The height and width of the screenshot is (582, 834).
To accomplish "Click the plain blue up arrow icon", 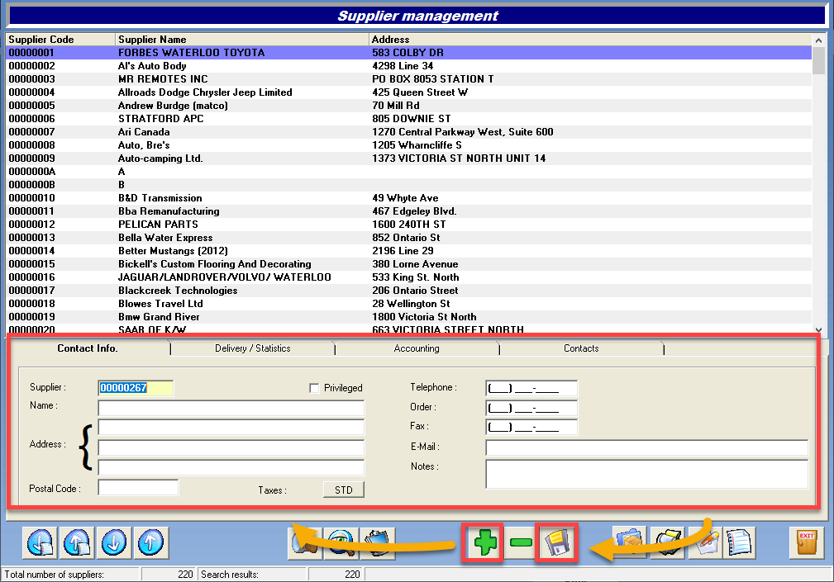I will click(x=151, y=542).
